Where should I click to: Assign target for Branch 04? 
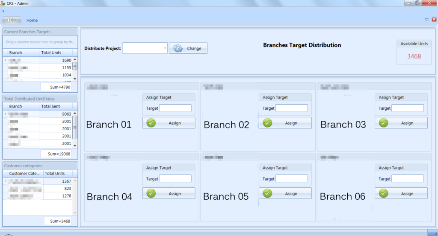pos(169,193)
